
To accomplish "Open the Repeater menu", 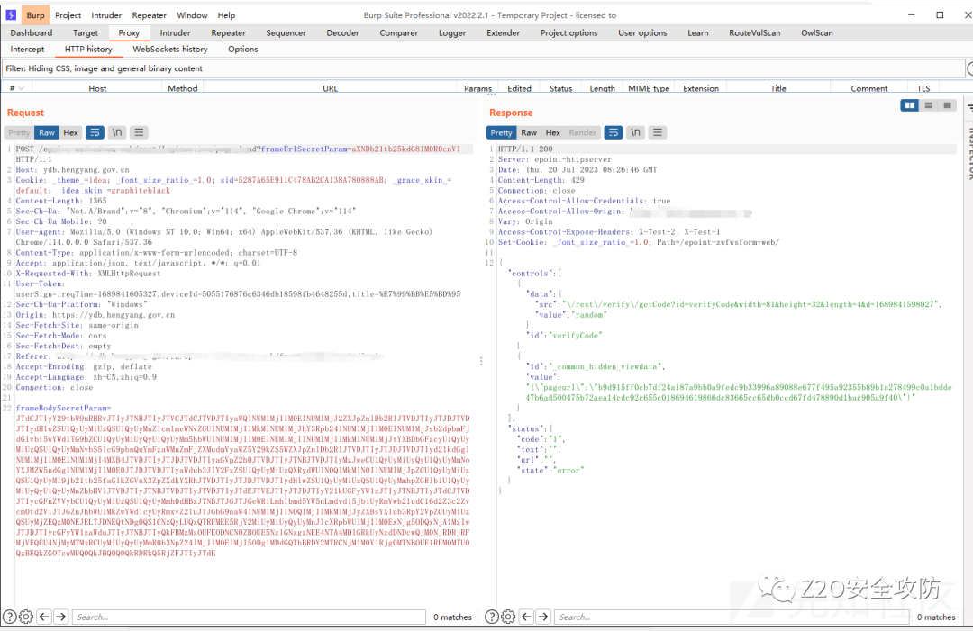I will coord(149,15).
